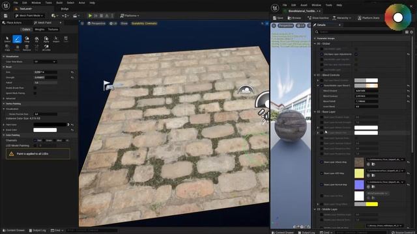Click the Copy vertex colors icon

(x=7, y=47)
